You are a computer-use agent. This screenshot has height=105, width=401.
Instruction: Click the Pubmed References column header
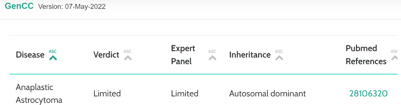pos(366,55)
